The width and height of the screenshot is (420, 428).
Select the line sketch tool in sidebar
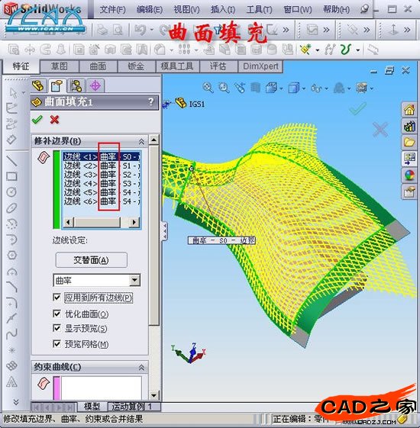click(x=11, y=160)
